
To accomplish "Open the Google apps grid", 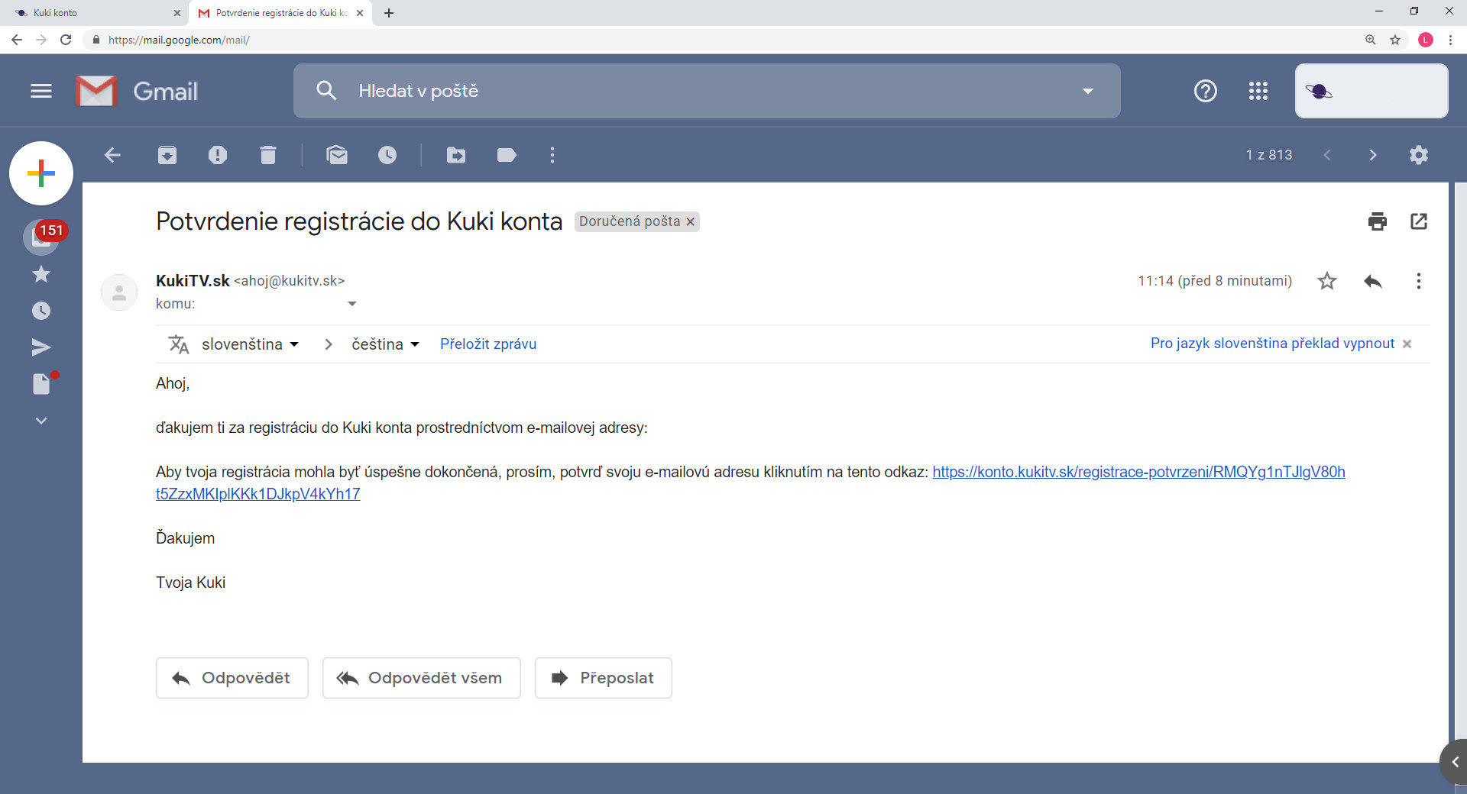I will pyautogui.click(x=1258, y=91).
